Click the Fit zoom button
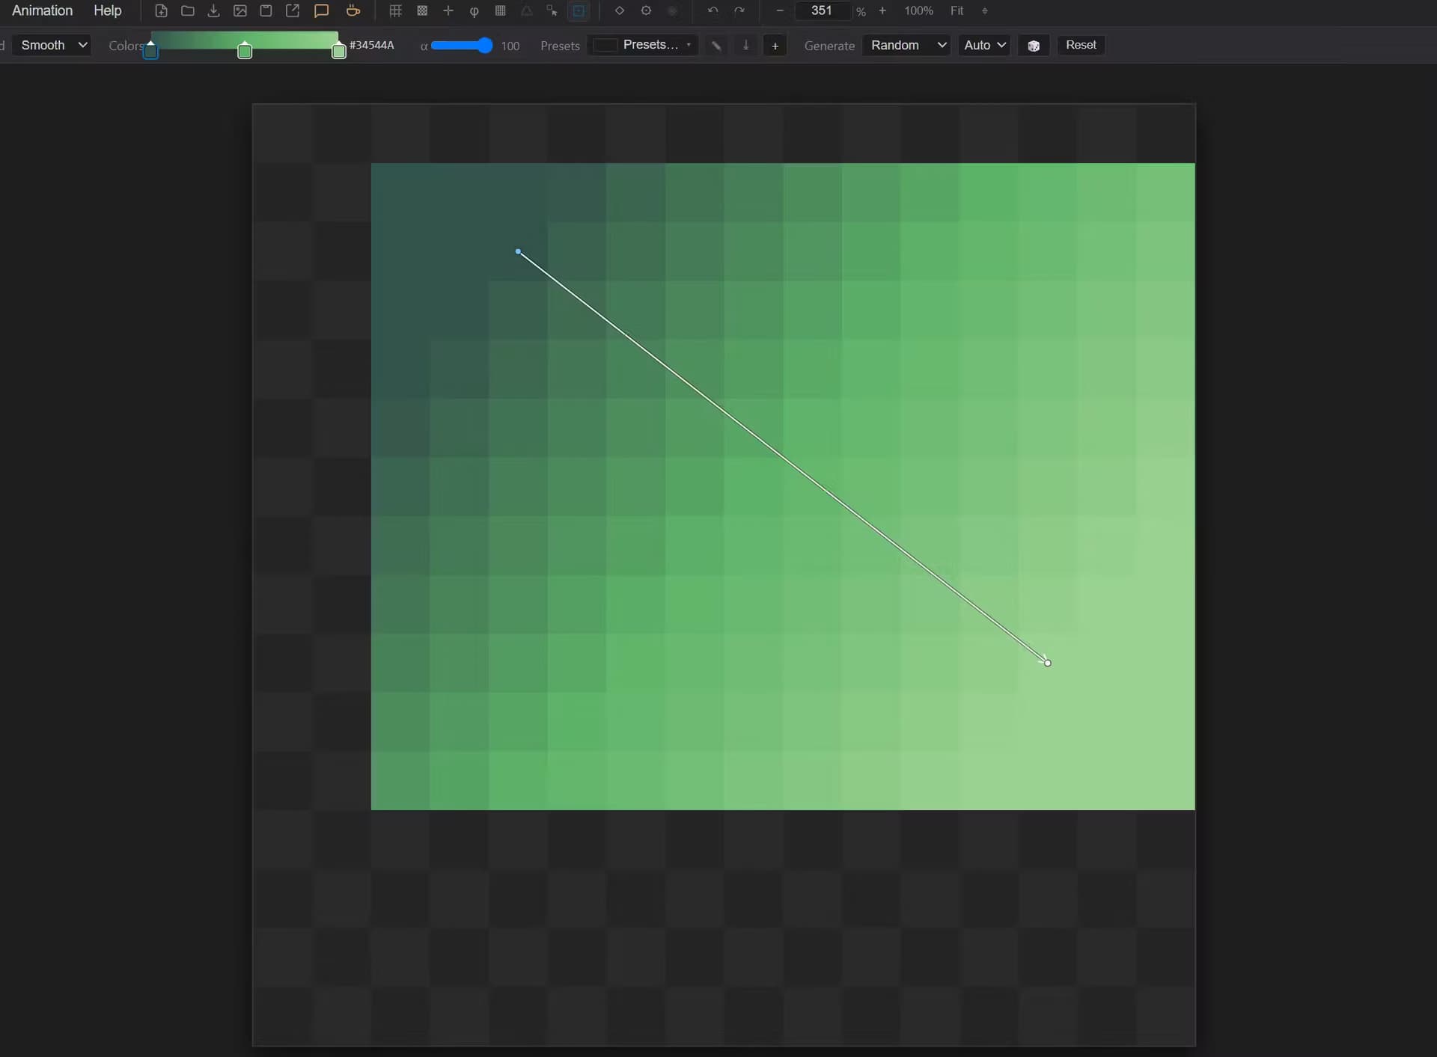This screenshot has height=1057, width=1437. point(957,10)
